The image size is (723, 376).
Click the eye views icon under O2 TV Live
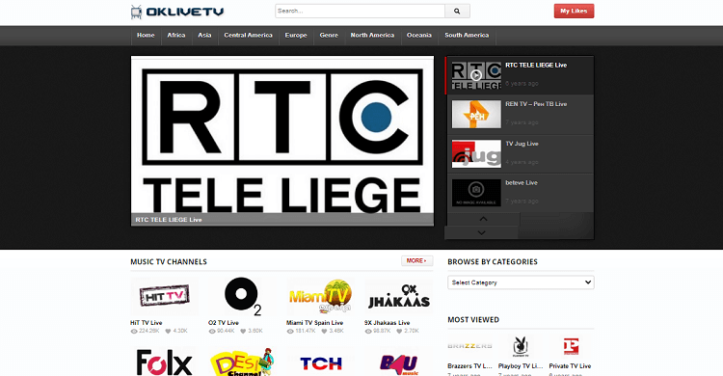[x=212, y=331]
